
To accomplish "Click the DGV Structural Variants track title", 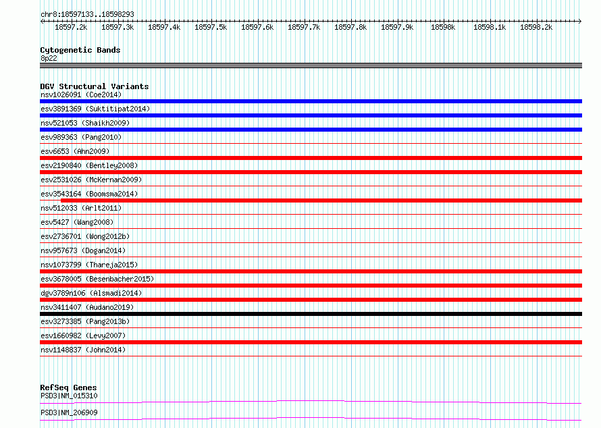I will point(95,86).
